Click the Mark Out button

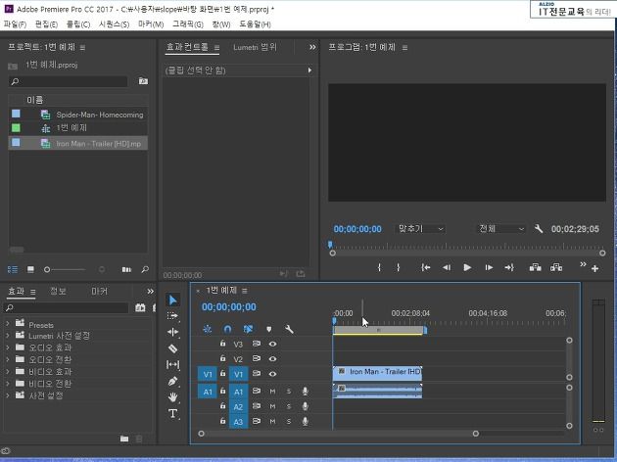399,267
